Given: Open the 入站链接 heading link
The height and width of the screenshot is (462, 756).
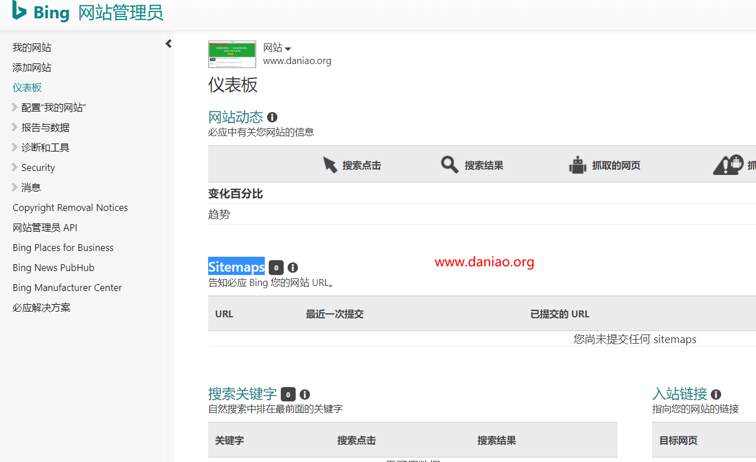Looking at the screenshot, I should click(680, 394).
